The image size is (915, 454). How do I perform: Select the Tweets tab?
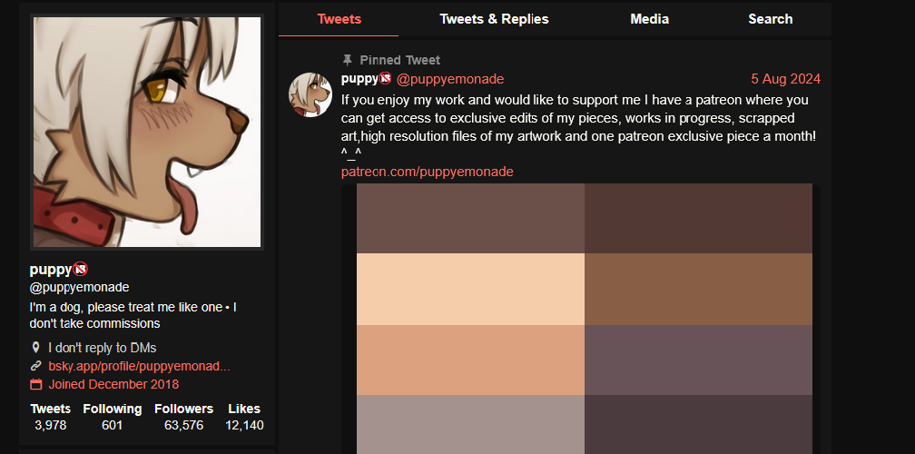[x=339, y=19]
